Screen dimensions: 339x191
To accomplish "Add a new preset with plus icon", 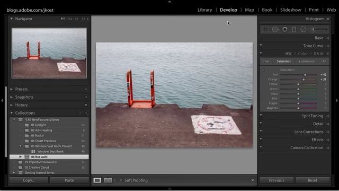I will pos(86,89).
